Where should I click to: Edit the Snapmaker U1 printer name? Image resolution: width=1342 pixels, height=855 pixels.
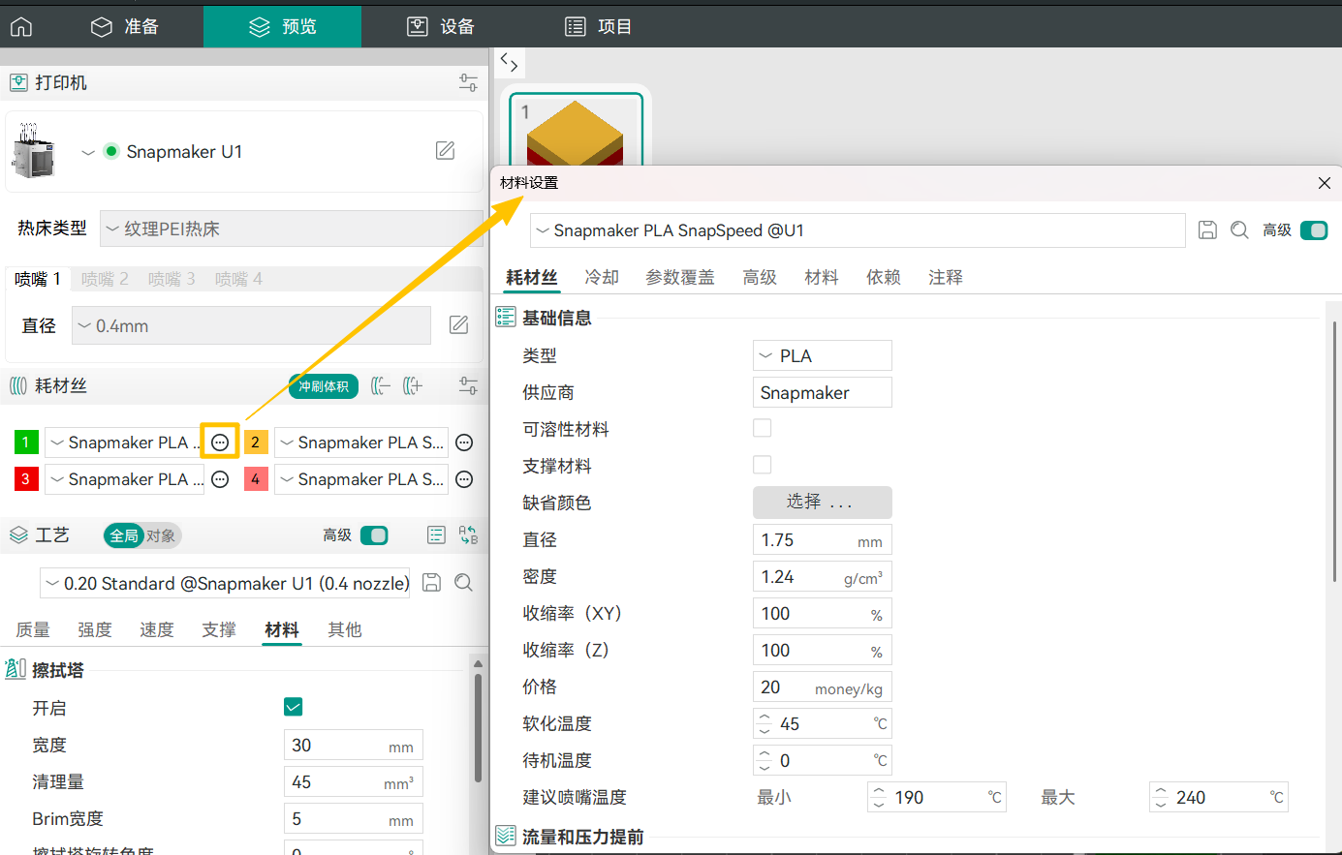tap(445, 150)
